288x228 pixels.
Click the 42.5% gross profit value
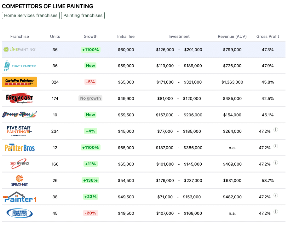pos(268,98)
